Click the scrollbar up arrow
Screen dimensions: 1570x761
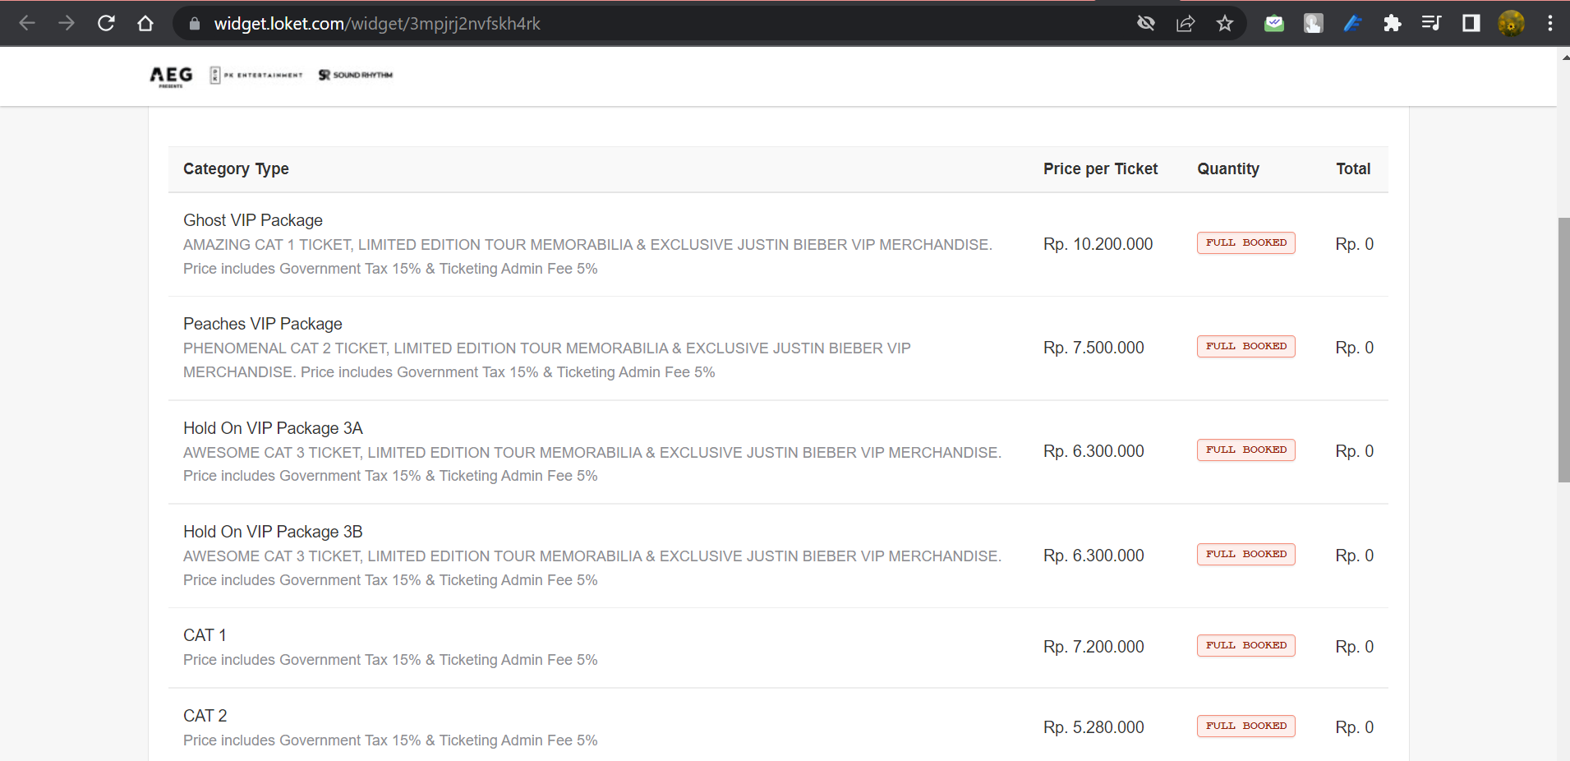coord(1563,58)
